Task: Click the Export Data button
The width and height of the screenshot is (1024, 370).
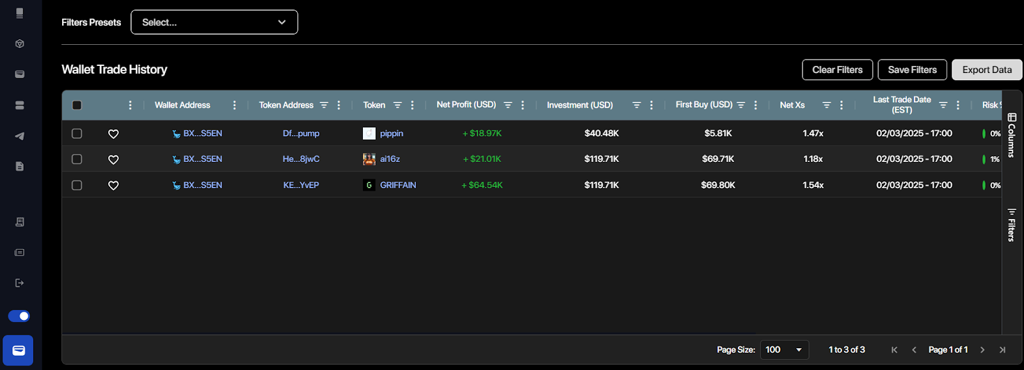Action: (x=987, y=70)
